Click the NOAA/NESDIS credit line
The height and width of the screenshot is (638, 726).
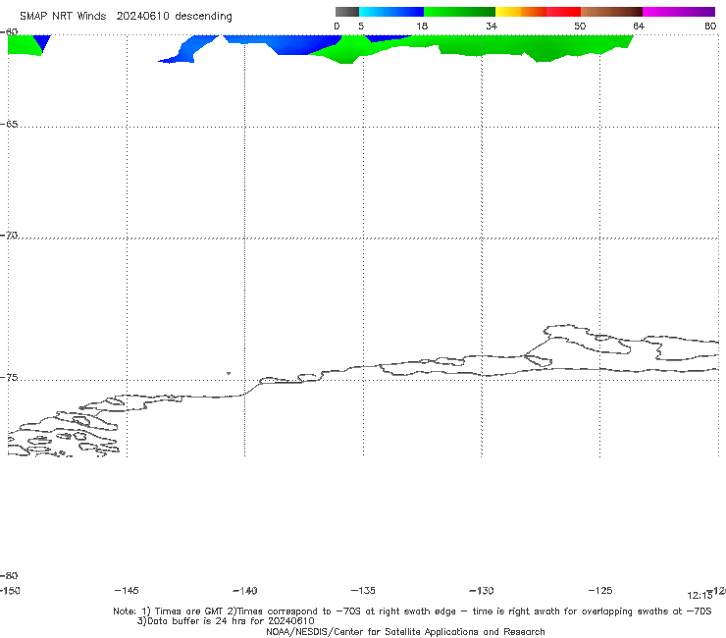pyautogui.click(x=405, y=631)
